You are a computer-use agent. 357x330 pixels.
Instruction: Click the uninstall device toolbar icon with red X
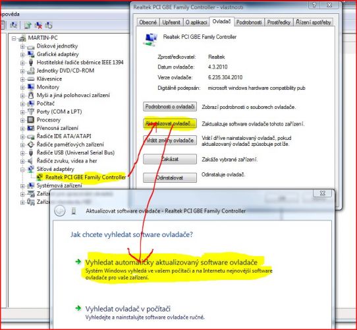click(38, 25)
